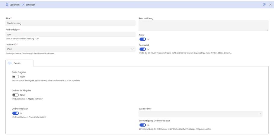274x138 pixels.
Task: Select the Details tab label
Action: [17, 63]
